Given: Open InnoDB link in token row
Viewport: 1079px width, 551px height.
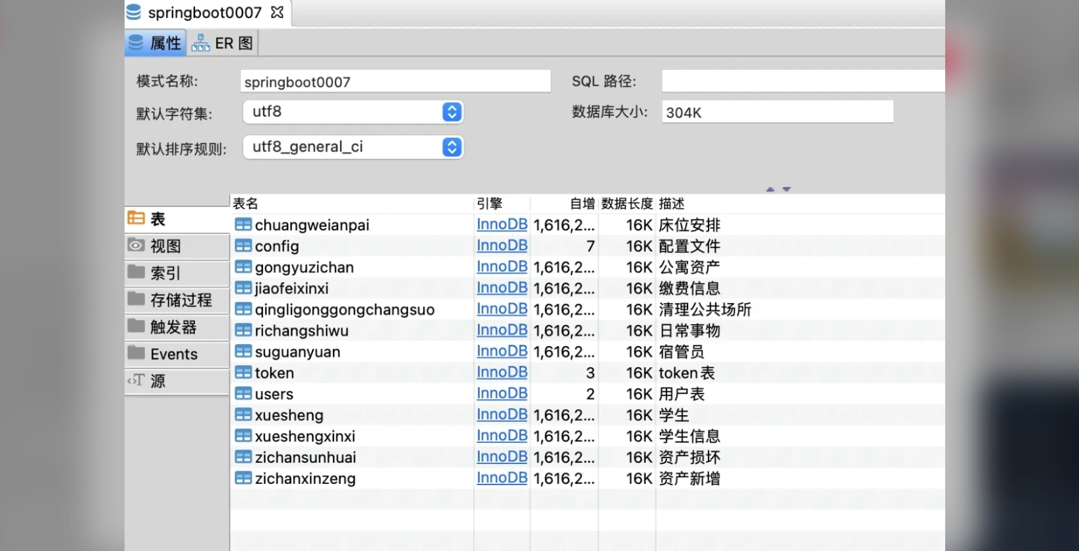Looking at the screenshot, I should (x=502, y=372).
